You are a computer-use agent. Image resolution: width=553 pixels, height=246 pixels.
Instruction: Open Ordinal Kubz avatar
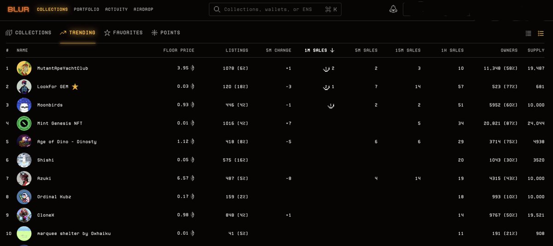(24, 197)
